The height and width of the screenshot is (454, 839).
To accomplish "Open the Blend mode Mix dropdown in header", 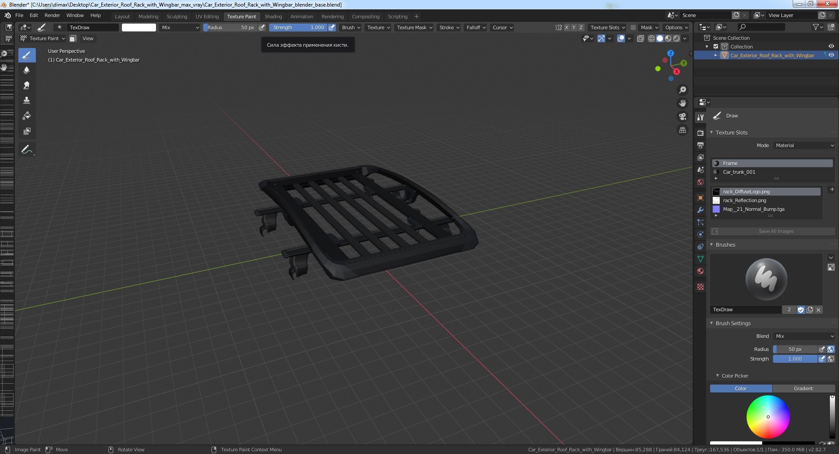I will (x=179, y=28).
